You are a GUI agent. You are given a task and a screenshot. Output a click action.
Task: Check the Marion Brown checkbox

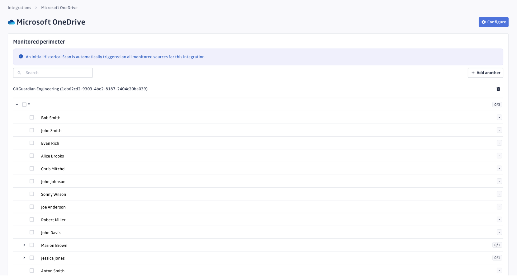[x=32, y=245]
